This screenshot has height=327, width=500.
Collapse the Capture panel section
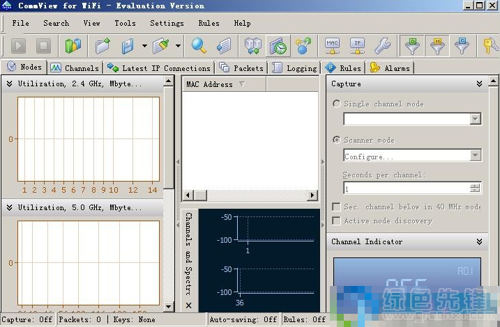(479, 83)
